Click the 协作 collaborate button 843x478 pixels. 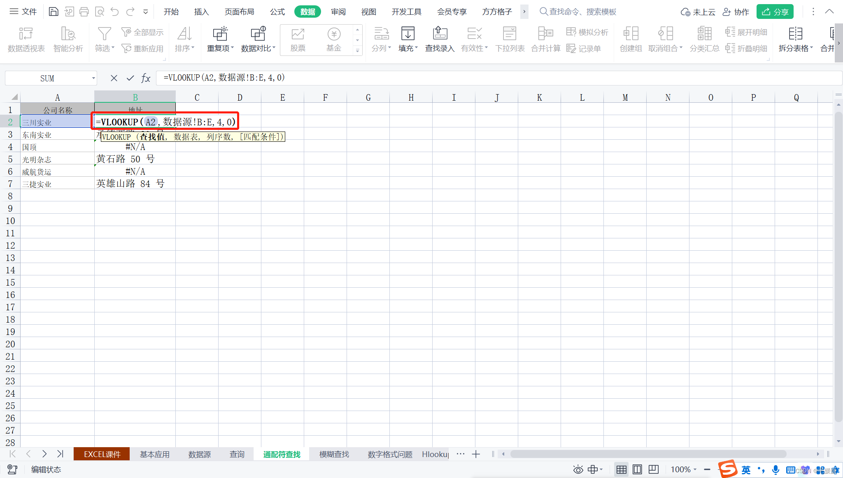pyautogui.click(x=736, y=12)
